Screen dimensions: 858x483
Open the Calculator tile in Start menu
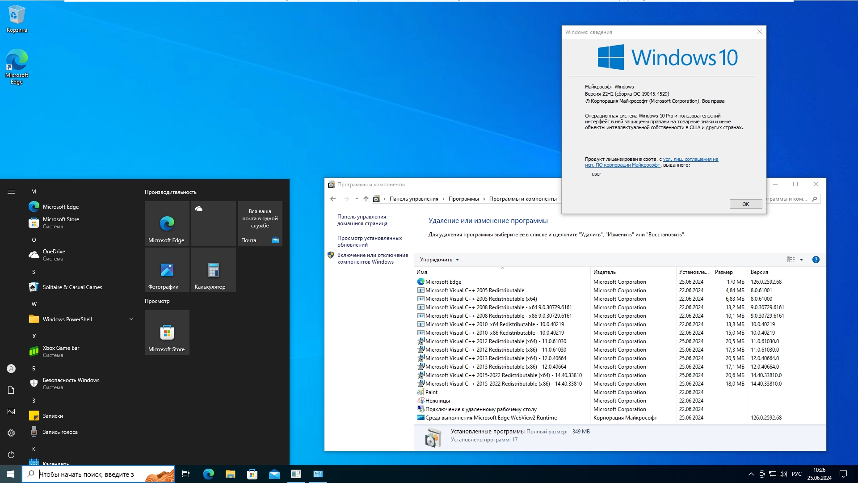point(213,270)
